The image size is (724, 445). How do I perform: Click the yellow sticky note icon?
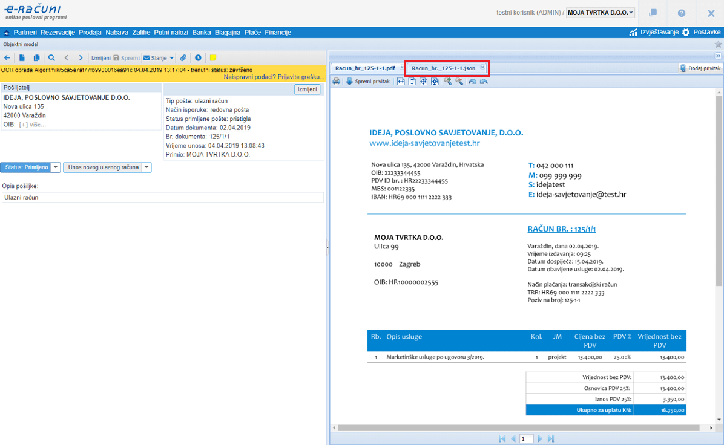(x=213, y=58)
